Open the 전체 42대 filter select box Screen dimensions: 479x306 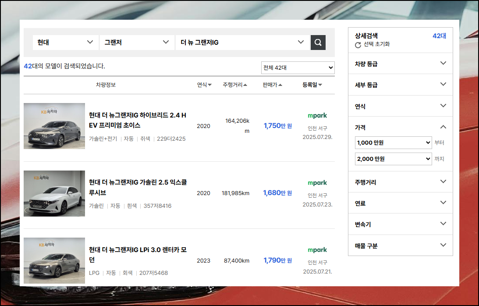tap(298, 68)
